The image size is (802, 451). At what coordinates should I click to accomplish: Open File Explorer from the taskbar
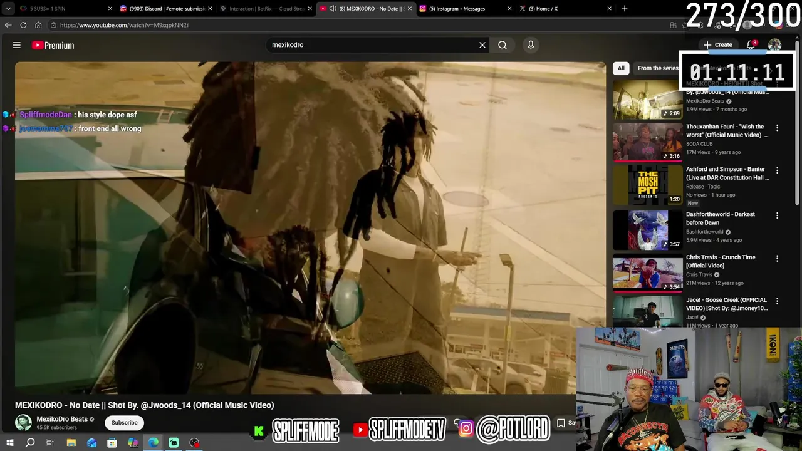point(71,443)
